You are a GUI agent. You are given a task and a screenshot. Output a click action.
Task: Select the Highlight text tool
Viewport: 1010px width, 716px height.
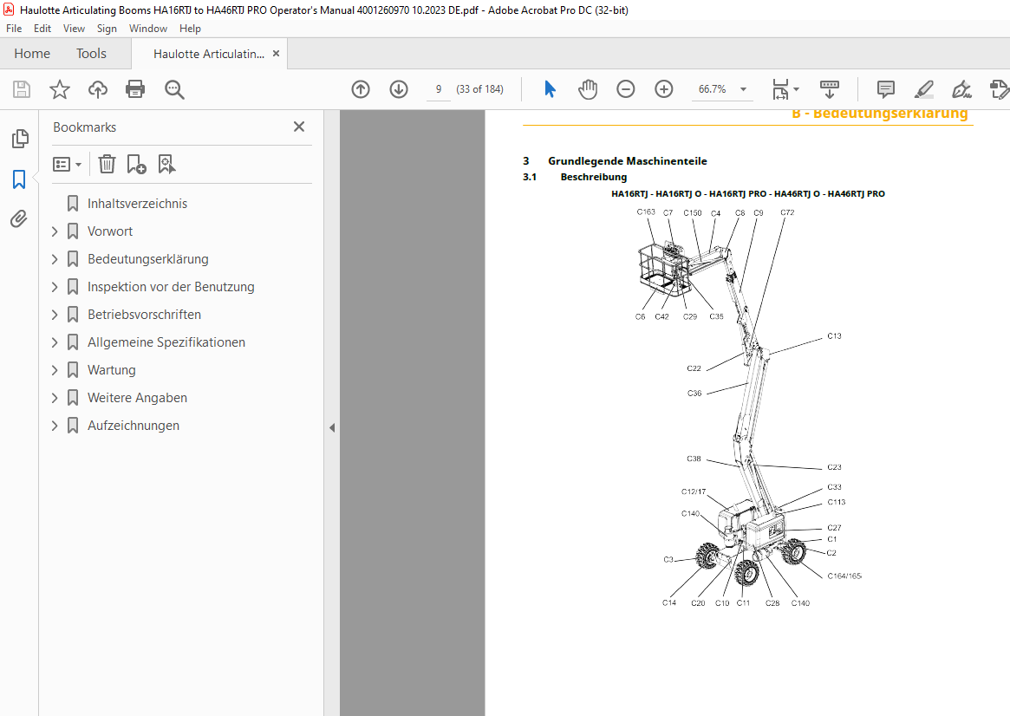(923, 89)
